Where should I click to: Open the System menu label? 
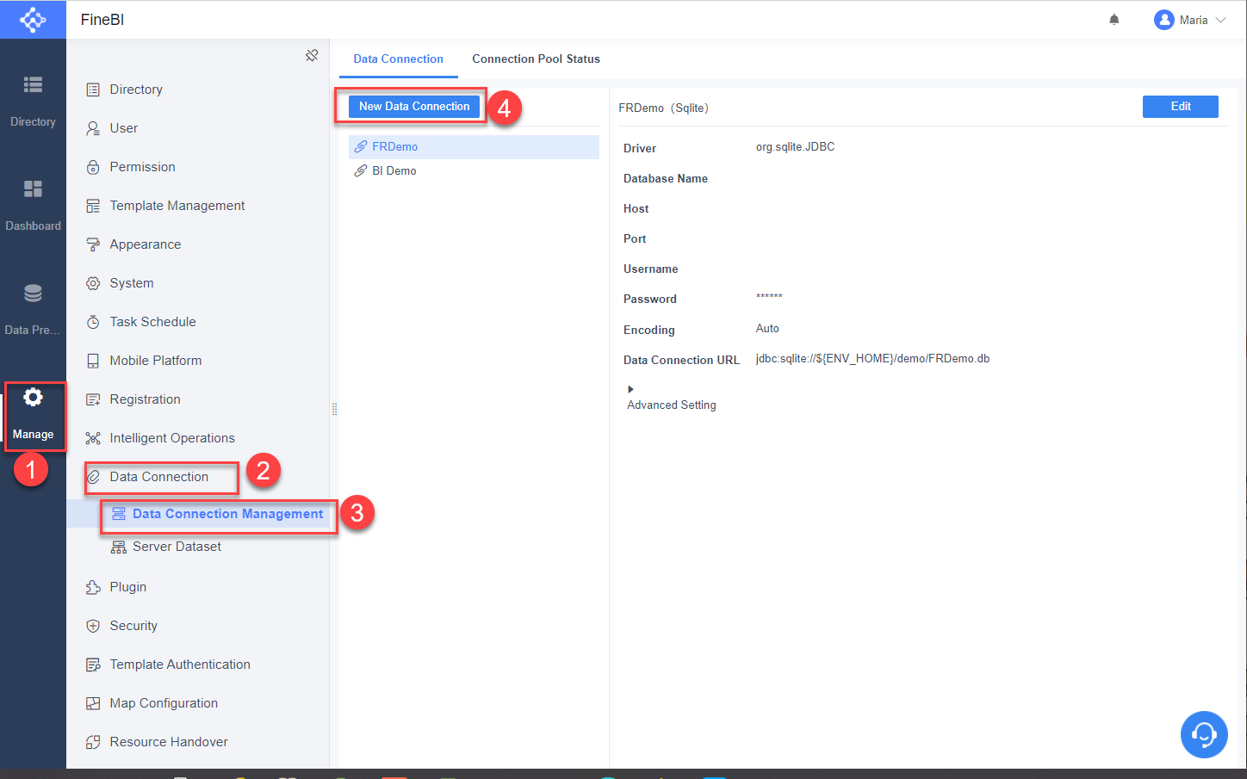tap(132, 283)
